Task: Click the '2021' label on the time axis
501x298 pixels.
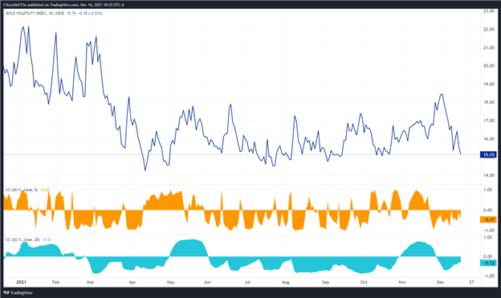Action: [21, 282]
